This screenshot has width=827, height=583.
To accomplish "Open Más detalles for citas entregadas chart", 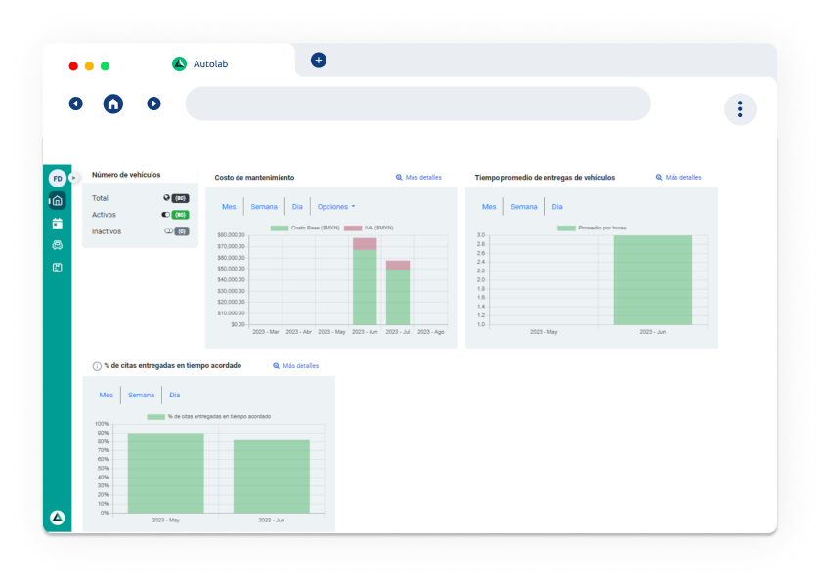I will 295,365.
